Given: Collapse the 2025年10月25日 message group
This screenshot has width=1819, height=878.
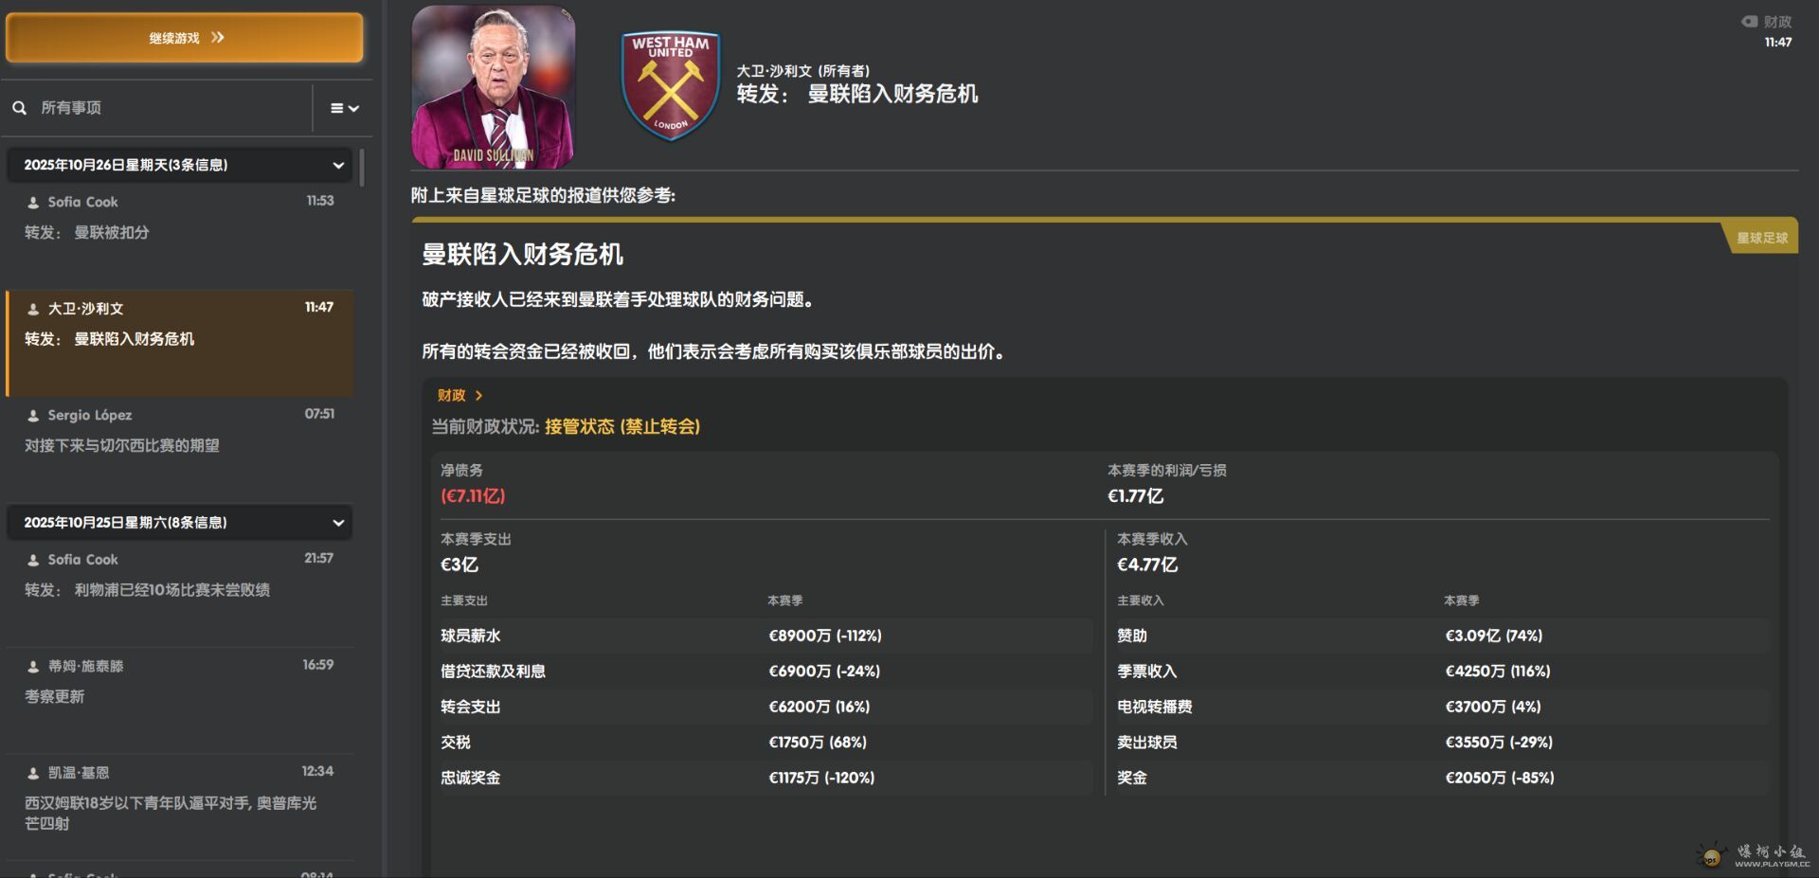Looking at the screenshot, I should (x=180, y=523).
